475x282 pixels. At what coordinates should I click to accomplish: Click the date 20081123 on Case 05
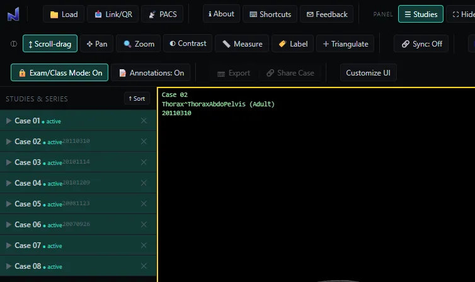click(x=76, y=203)
